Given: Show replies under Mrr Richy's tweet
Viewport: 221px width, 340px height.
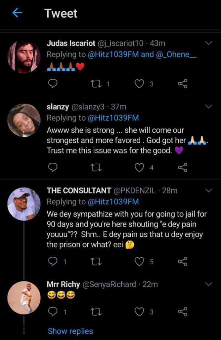Looking at the screenshot, I should click(x=70, y=331).
